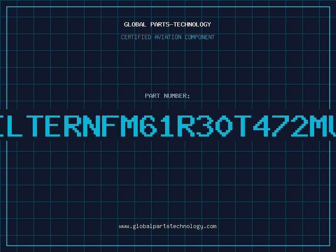Click the word GLOBAL in the header

point(135,24)
